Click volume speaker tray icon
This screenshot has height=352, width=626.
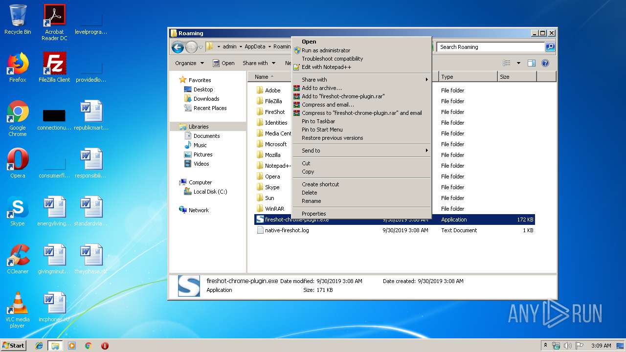coord(568,346)
